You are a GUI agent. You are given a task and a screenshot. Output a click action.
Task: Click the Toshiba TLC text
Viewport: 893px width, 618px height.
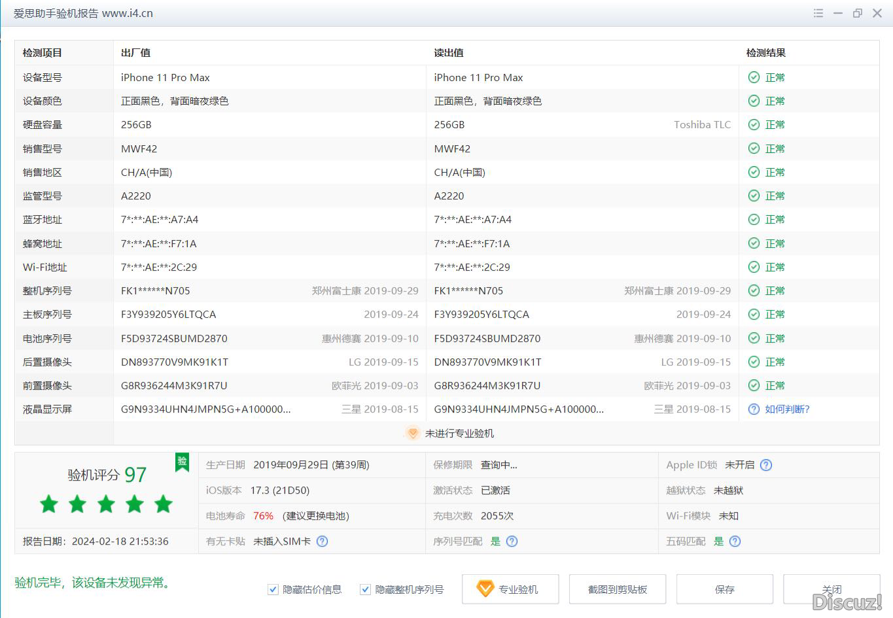tap(702, 124)
